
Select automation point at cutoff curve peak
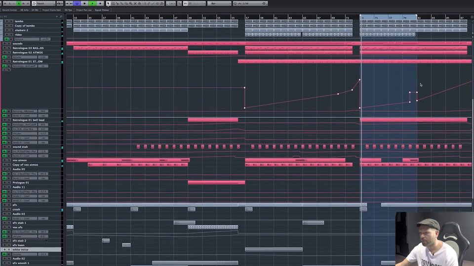pyautogui.click(x=359, y=80)
